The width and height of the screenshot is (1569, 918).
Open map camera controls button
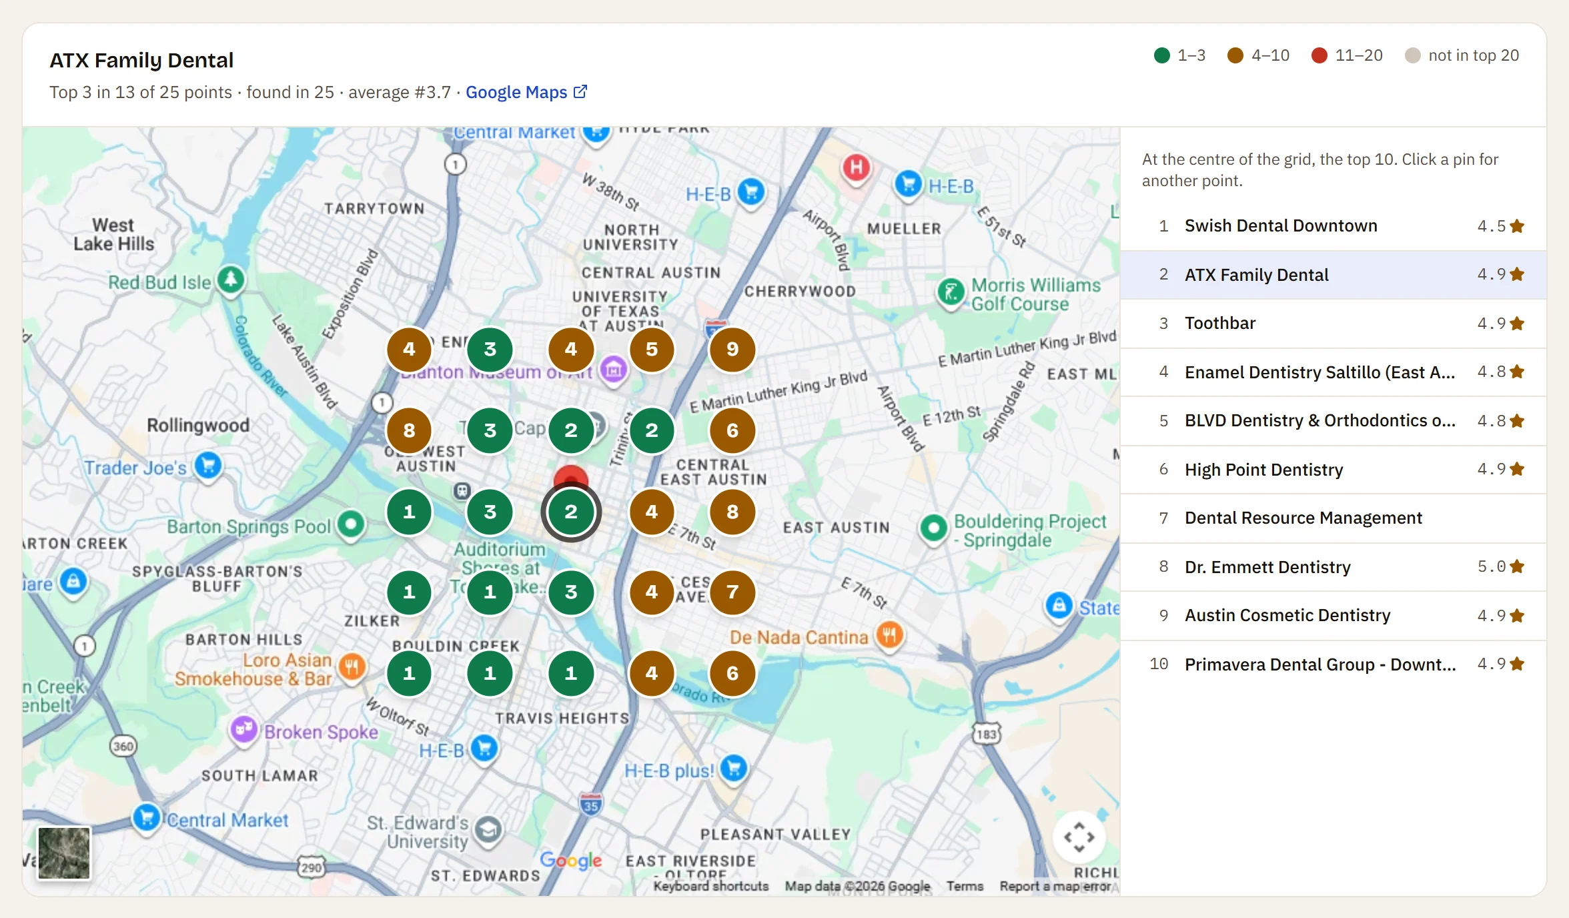[1079, 837]
